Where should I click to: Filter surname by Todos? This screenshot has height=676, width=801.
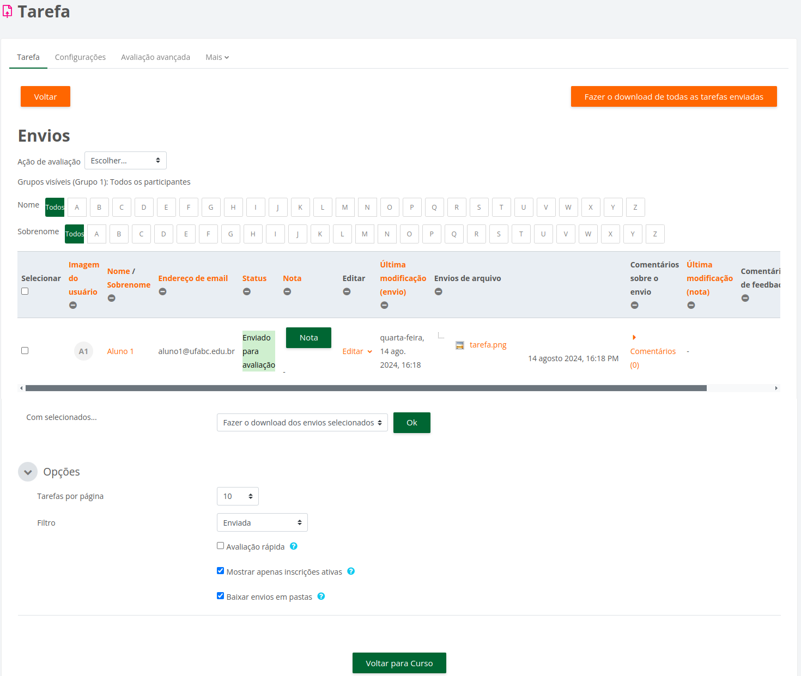click(74, 234)
